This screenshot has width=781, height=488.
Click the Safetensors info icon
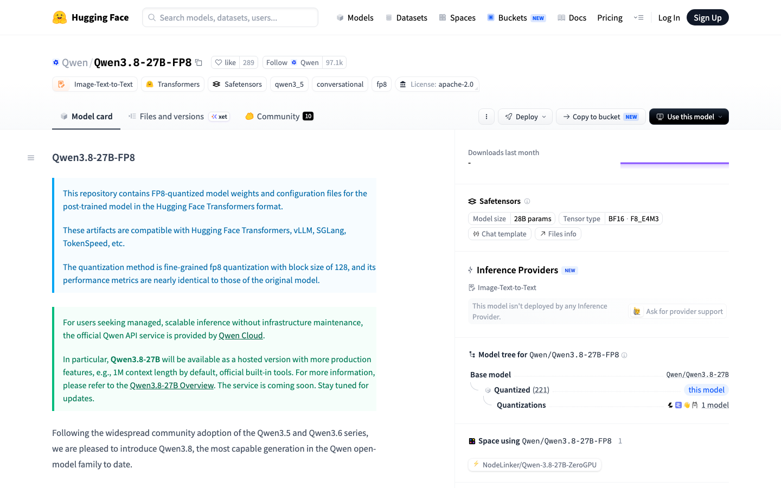[x=527, y=201]
